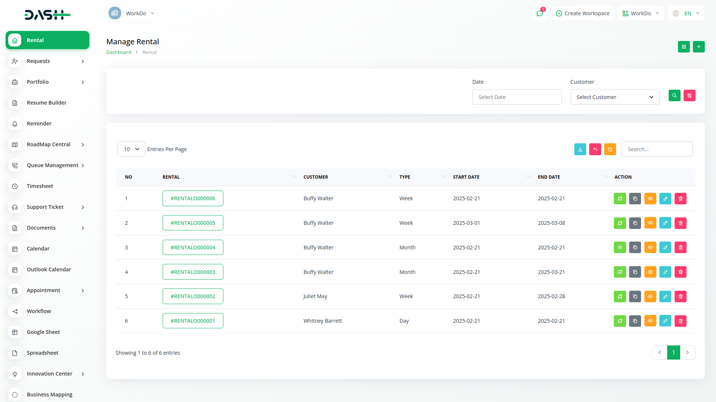The width and height of the screenshot is (716, 402).
Task: Click the green convert icon for #RENTALO000006
Action: click(x=620, y=198)
